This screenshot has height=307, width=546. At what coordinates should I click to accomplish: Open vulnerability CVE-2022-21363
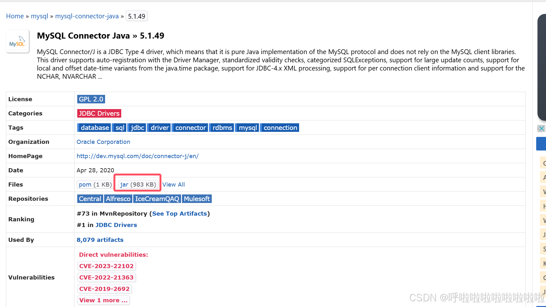[x=106, y=278]
